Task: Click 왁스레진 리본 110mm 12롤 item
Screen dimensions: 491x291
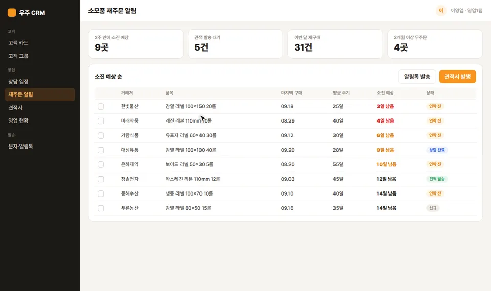Action: coord(193,179)
